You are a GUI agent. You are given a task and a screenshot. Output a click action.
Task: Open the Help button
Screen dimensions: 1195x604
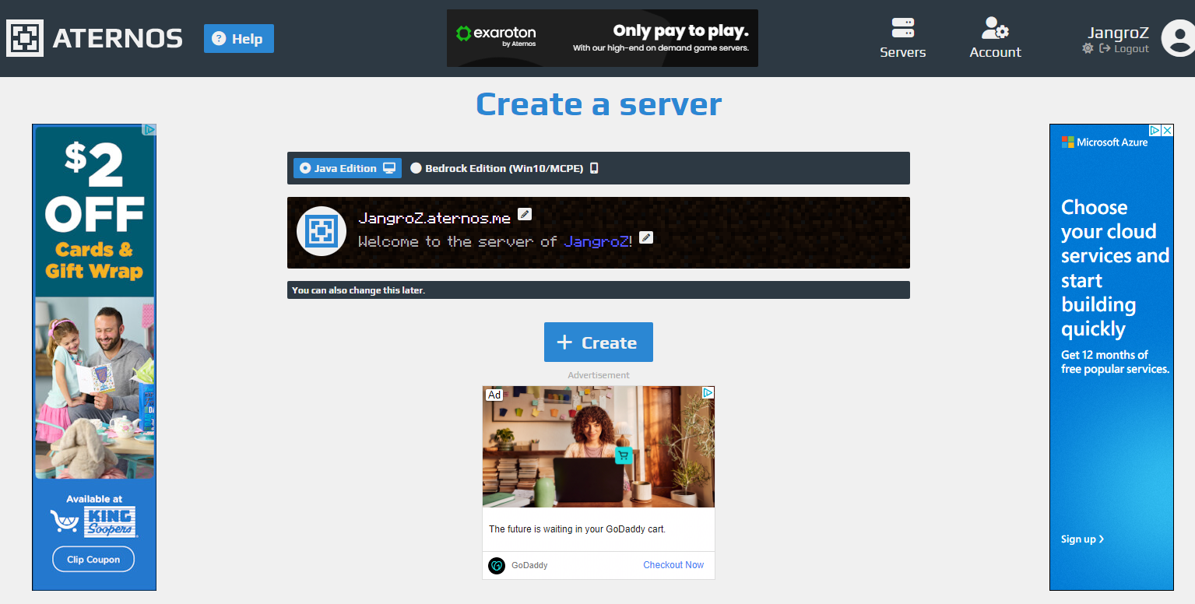(x=238, y=37)
